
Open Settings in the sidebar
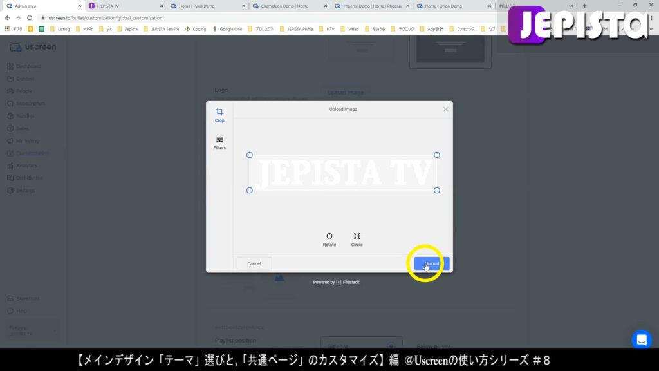click(21, 191)
